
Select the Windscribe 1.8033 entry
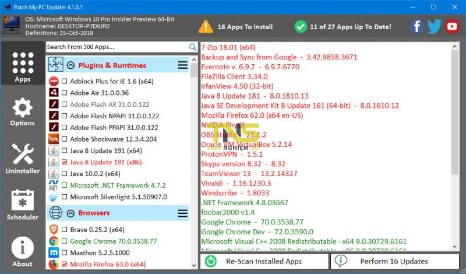coord(235,193)
